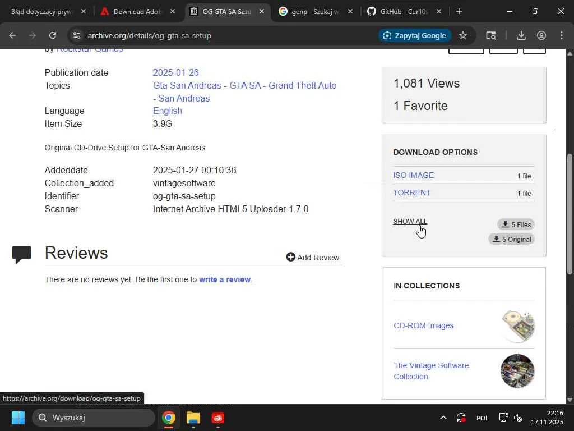
Task: Close the genp Google search tab
Action: 350,11
